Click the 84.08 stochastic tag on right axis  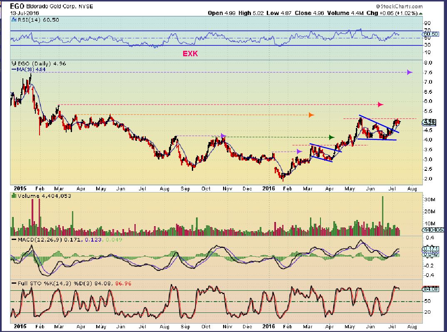[431, 289]
